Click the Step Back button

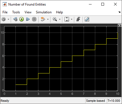click(15, 19)
